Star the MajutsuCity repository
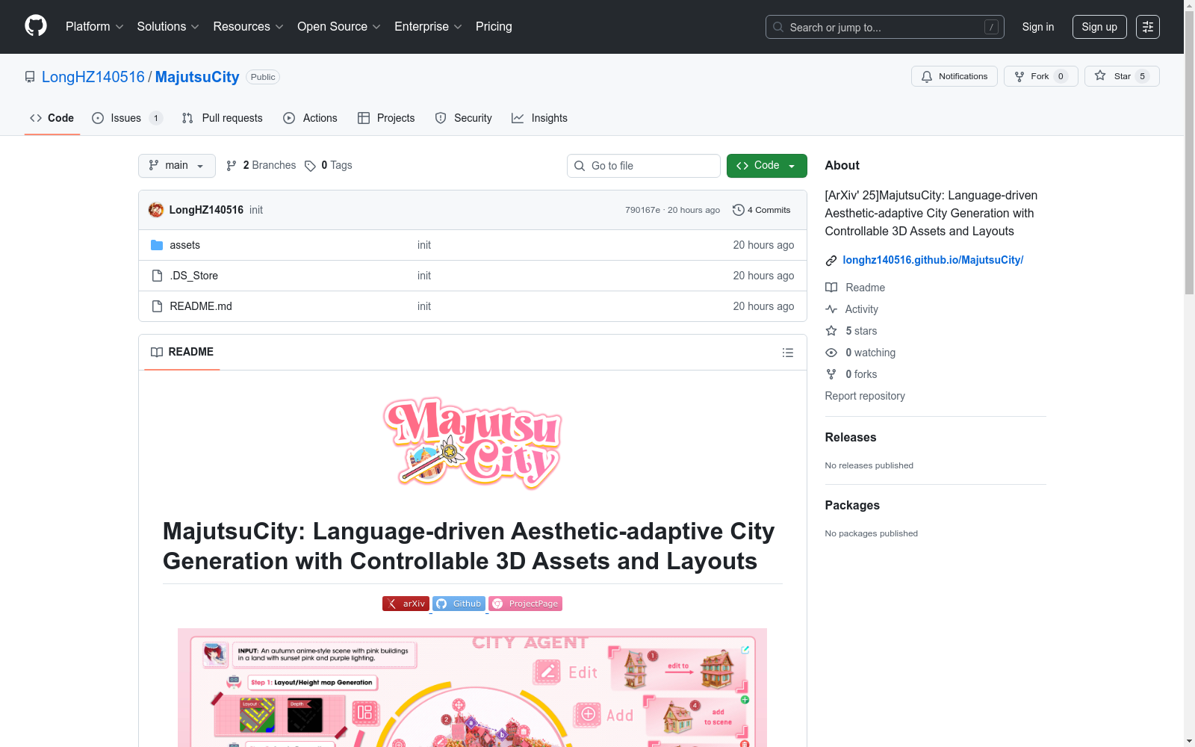This screenshot has width=1195, height=747. (x=1122, y=76)
